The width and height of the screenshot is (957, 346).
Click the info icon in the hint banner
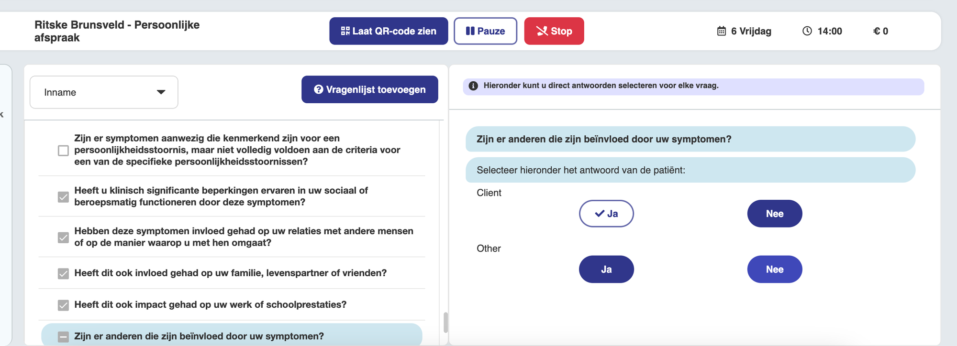click(473, 86)
